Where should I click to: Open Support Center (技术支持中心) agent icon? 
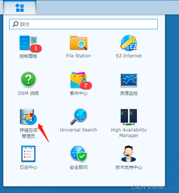(x=128, y=153)
